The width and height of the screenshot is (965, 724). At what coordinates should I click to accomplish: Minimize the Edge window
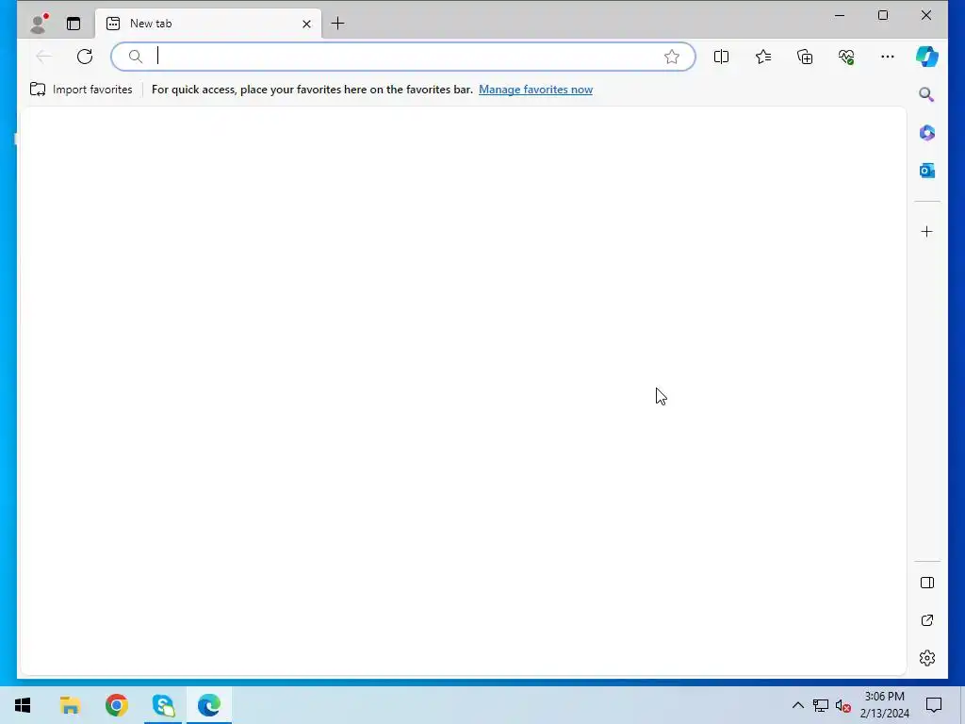pos(840,15)
